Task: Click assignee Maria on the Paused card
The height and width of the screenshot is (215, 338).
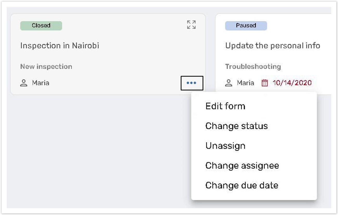Action: point(245,83)
